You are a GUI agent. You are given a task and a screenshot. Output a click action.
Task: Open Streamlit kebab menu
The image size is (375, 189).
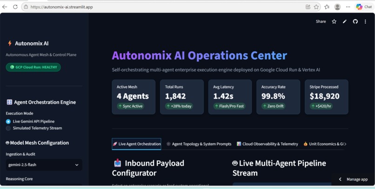click(365, 21)
